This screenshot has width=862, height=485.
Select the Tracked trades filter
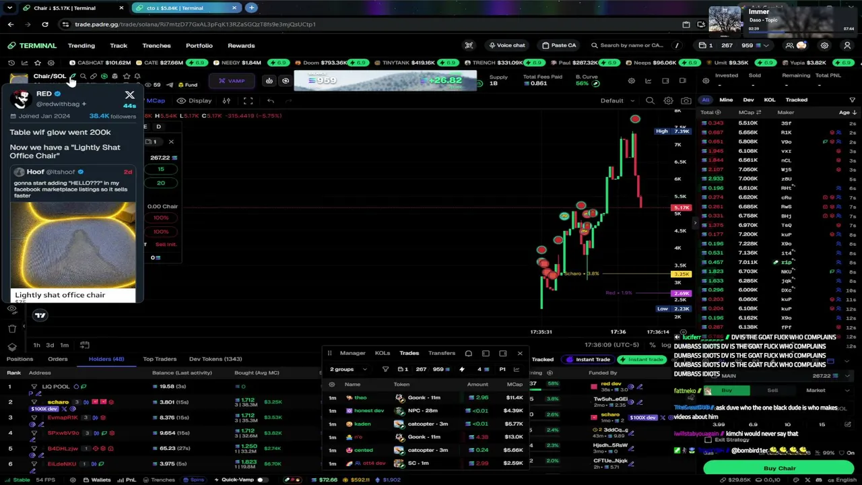(x=796, y=100)
